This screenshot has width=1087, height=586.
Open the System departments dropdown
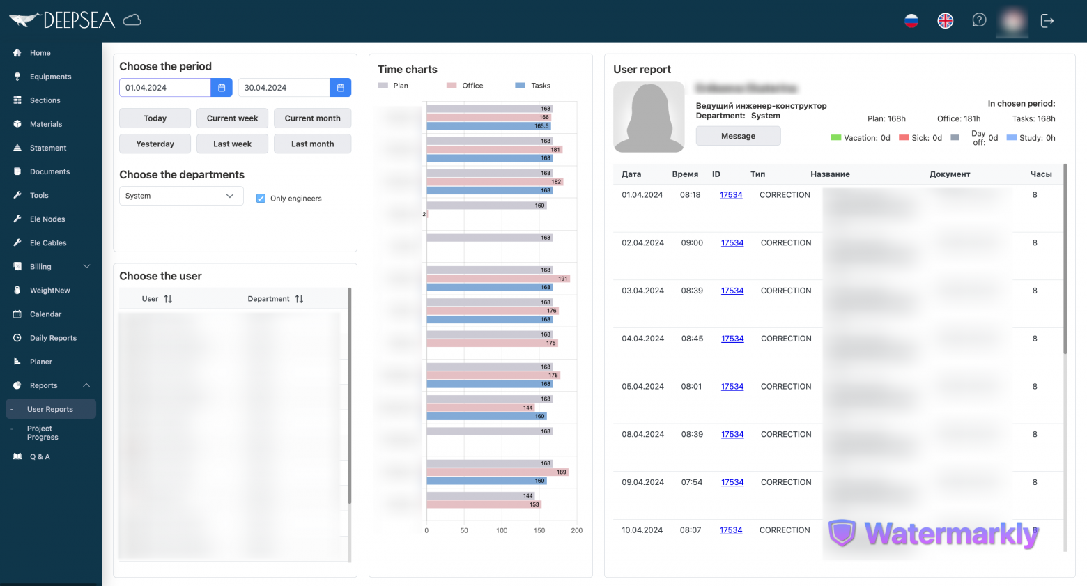click(x=181, y=196)
